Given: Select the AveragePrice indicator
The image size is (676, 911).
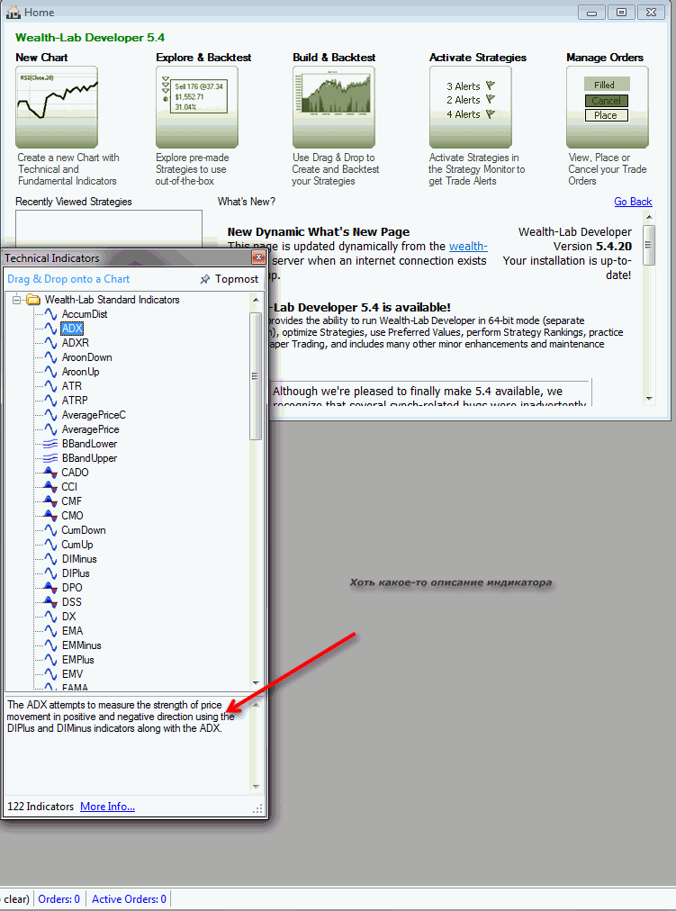Looking at the screenshot, I should (x=91, y=429).
